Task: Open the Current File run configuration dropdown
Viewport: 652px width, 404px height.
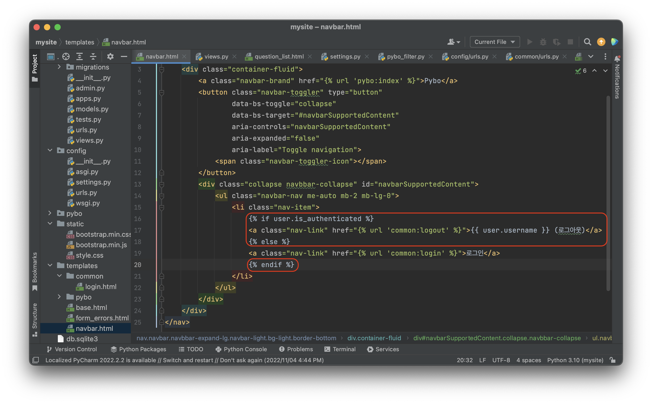Action: pyautogui.click(x=494, y=42)
